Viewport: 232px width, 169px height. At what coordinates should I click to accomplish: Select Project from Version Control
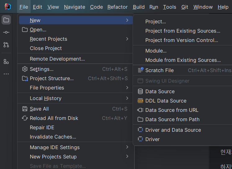click(x=182, y=40)
